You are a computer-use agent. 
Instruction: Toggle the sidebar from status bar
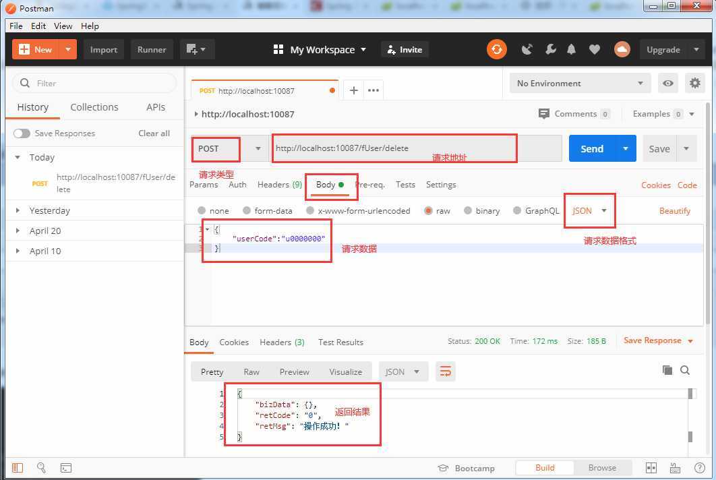pos(18,468)
